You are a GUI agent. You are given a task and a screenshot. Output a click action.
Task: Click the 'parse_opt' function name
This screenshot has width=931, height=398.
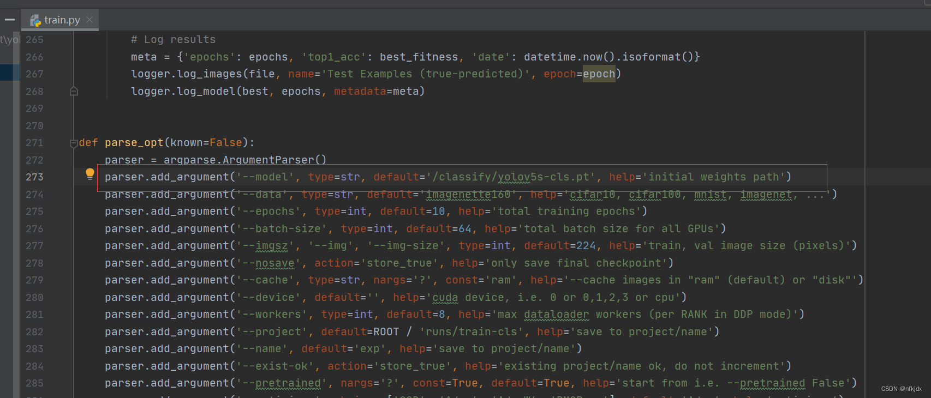pos(134,143)
